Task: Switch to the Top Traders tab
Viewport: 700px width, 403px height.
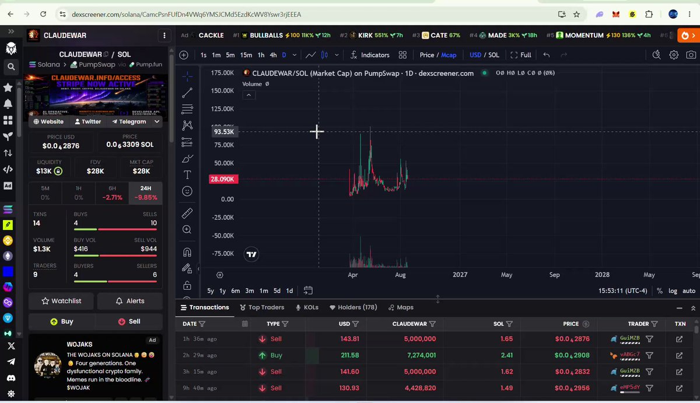Action: [262, 307]
